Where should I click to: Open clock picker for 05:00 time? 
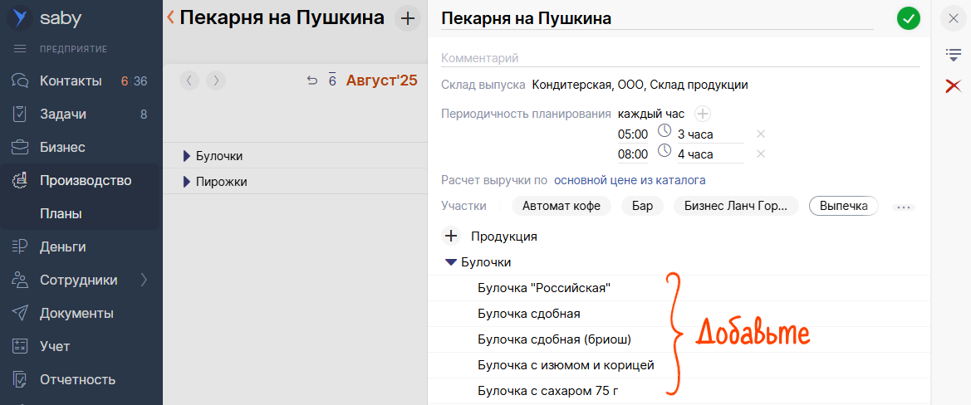[664, 131]
